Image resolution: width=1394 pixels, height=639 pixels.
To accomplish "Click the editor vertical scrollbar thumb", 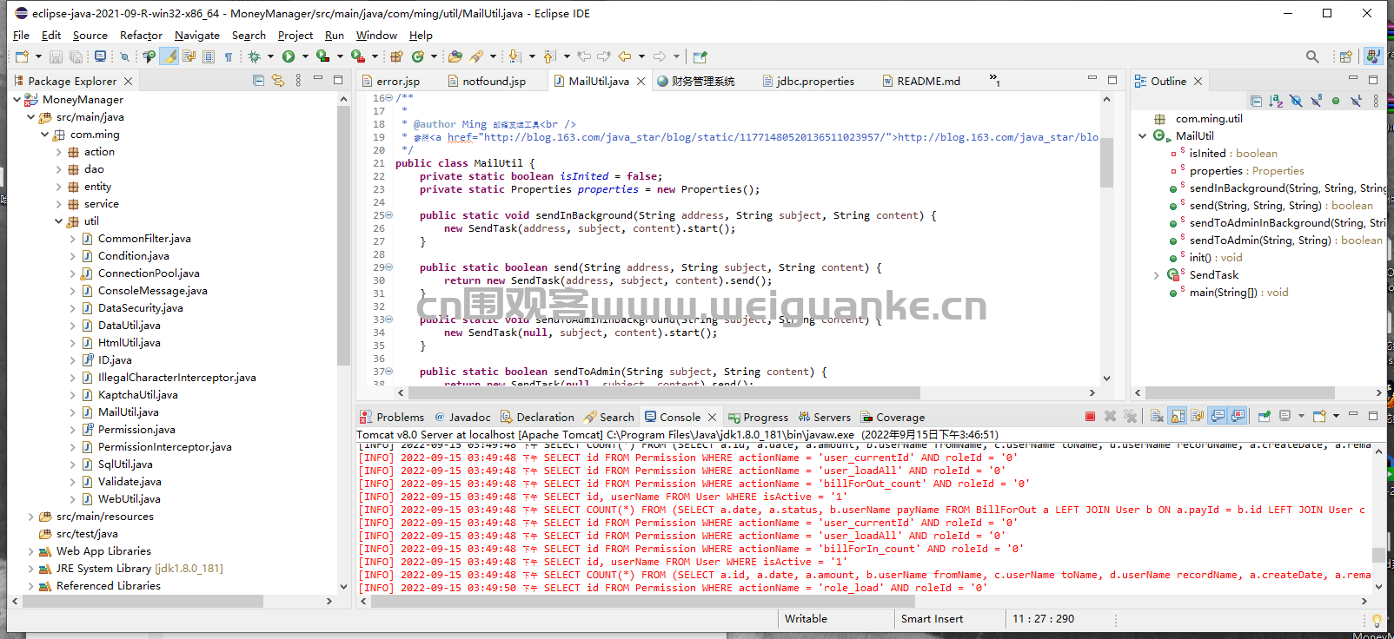I will pos(1106,161).
